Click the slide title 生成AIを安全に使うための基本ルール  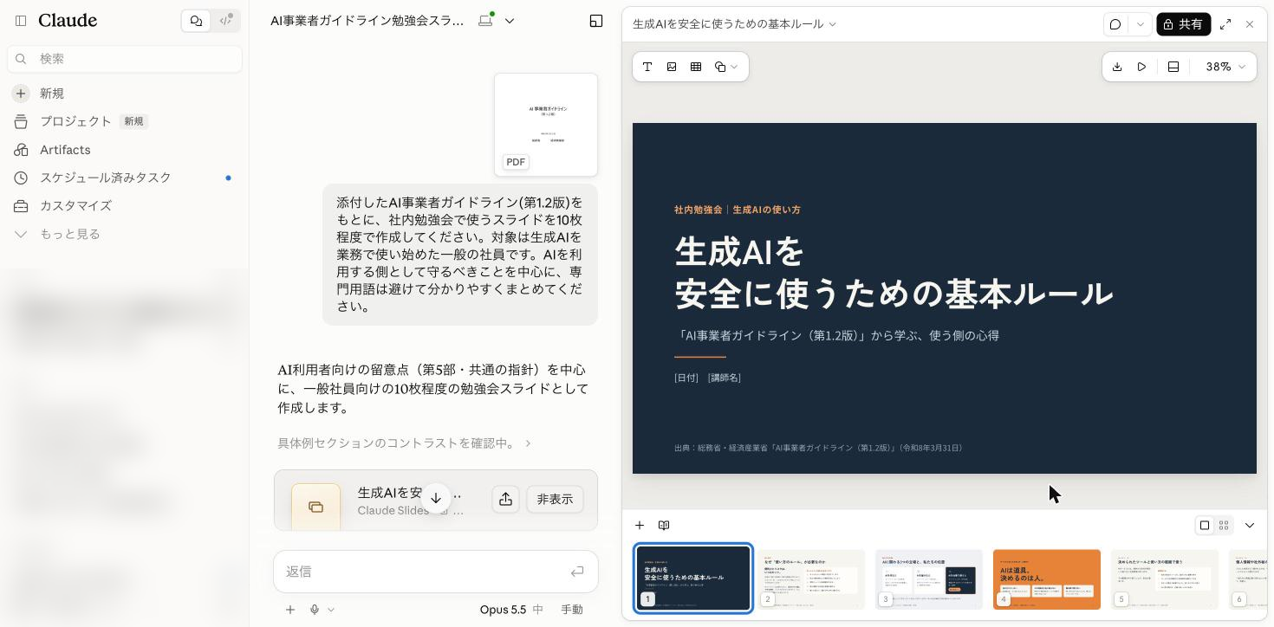point(894,273)
